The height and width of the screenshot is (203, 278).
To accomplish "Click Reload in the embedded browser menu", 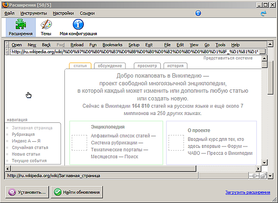I will [77, 45].
